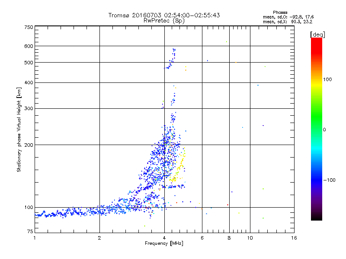Viewport: 346px width, 259px height.
Task: Click the 'mean, sd,X: 90.3, 23.2' text
Action: click(288, 22)
